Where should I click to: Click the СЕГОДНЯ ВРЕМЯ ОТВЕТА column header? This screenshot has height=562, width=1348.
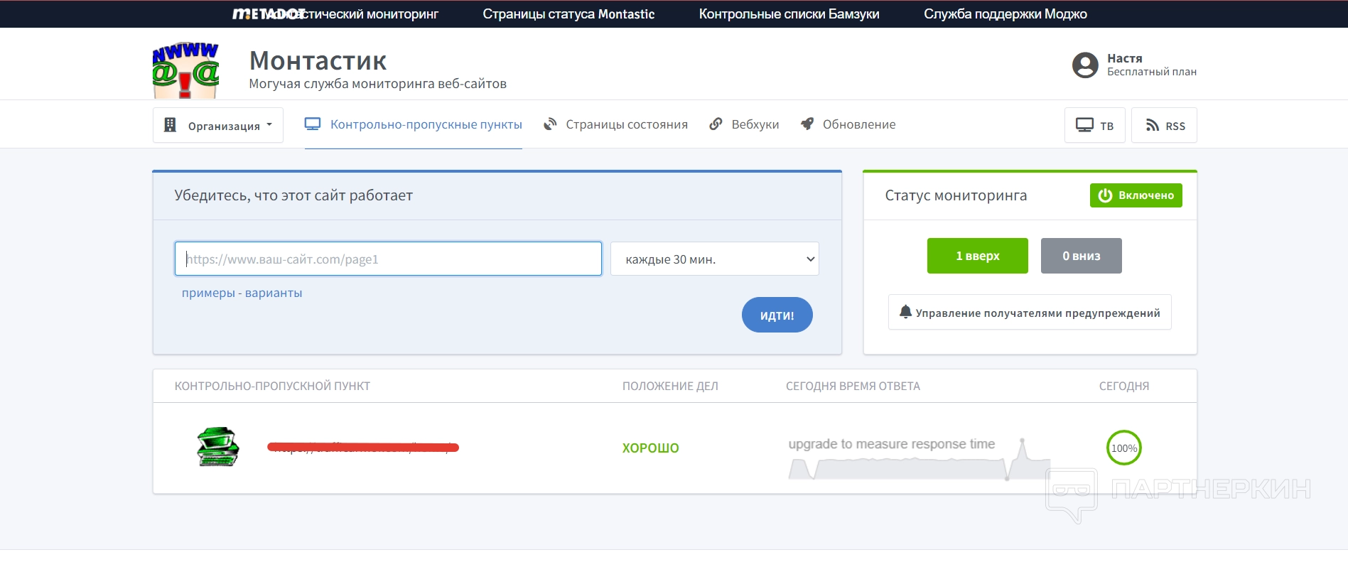tap(853, 386)
